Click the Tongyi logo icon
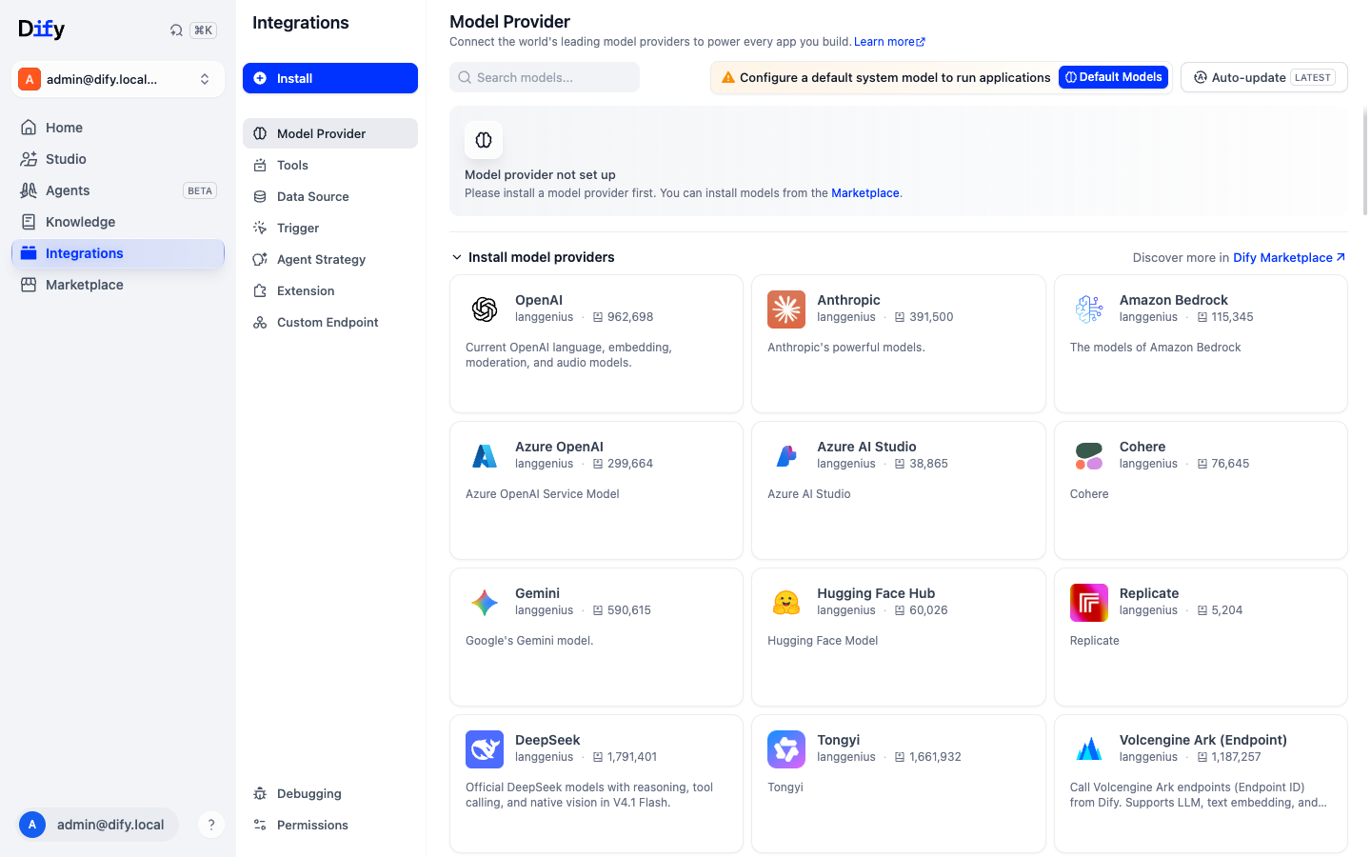1371x857 pixels. click(786, 749)
